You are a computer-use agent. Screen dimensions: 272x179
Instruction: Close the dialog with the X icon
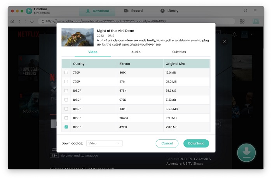[x=224, y=42]
